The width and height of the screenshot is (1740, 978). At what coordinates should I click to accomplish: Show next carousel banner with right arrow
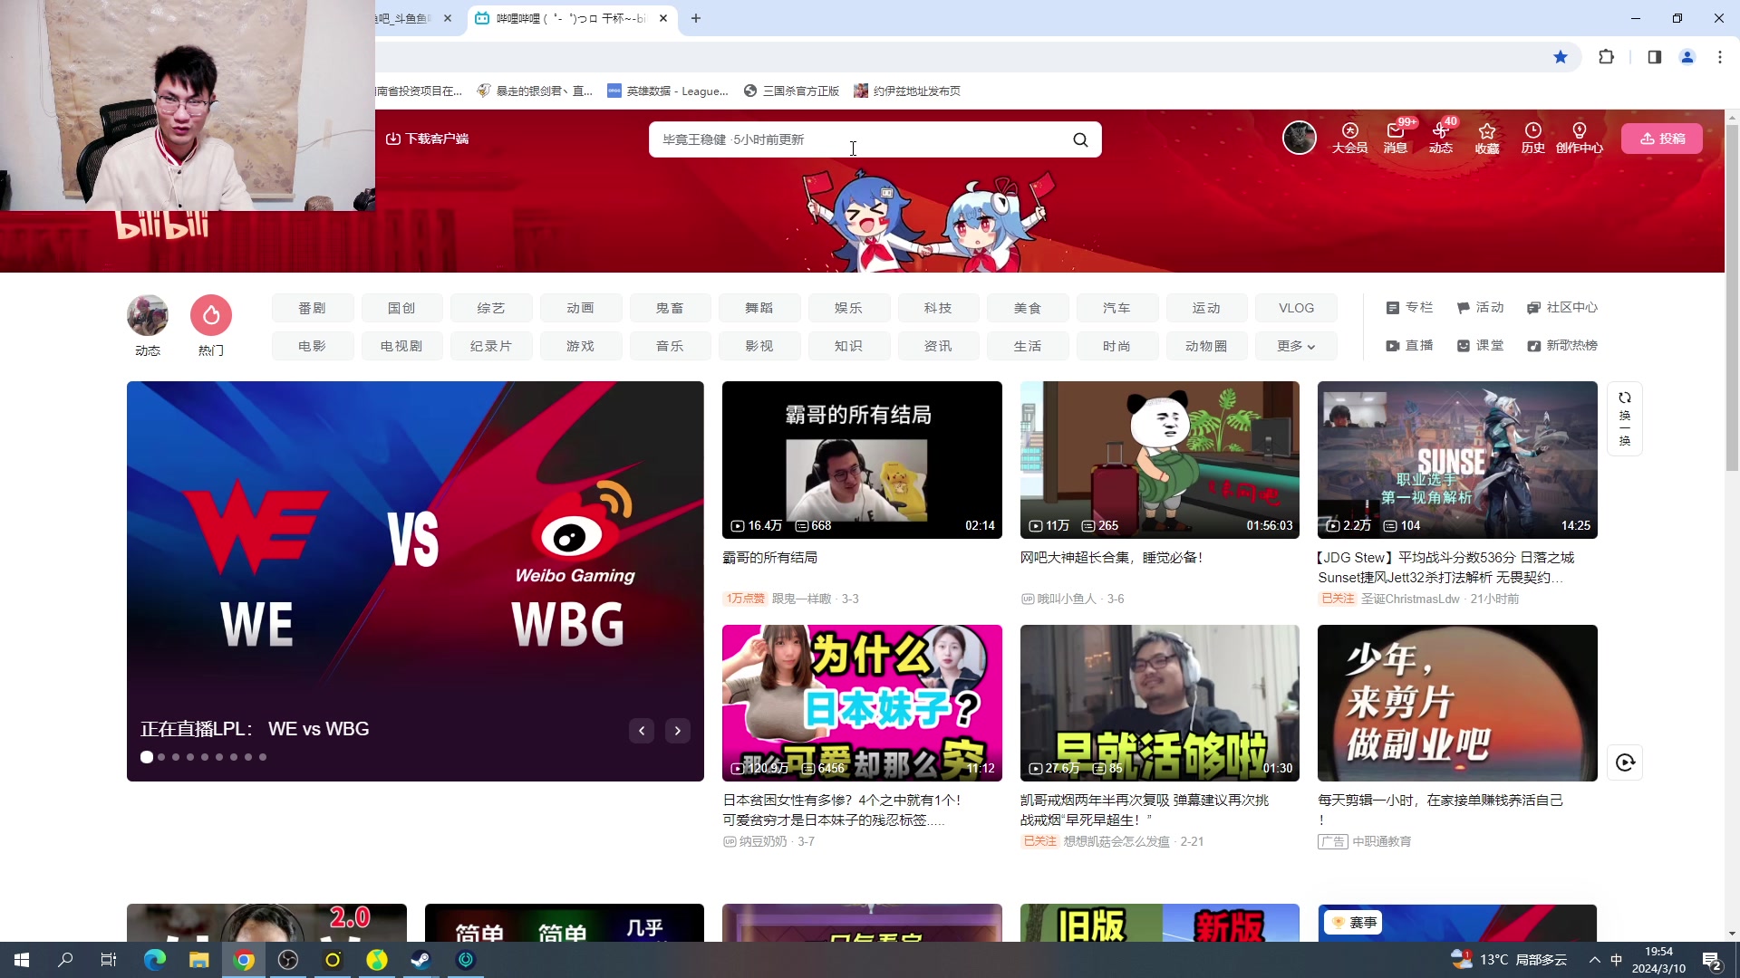pyautogui.click(x=677, y=731)
